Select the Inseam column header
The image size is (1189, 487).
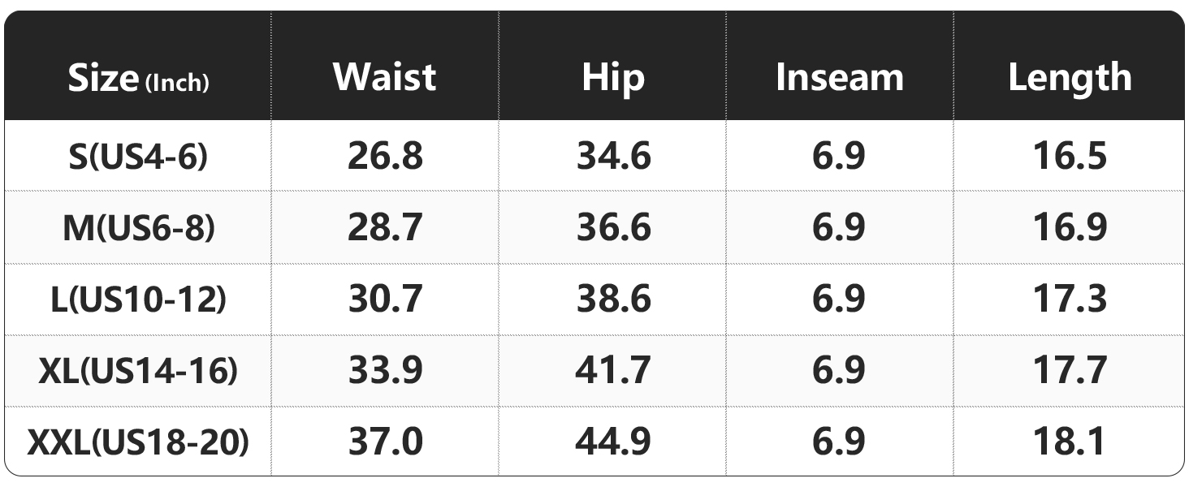tap(839, 77)
